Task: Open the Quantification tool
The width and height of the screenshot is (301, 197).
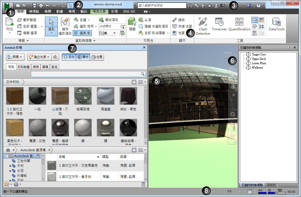Action: [x=239, y=22]
